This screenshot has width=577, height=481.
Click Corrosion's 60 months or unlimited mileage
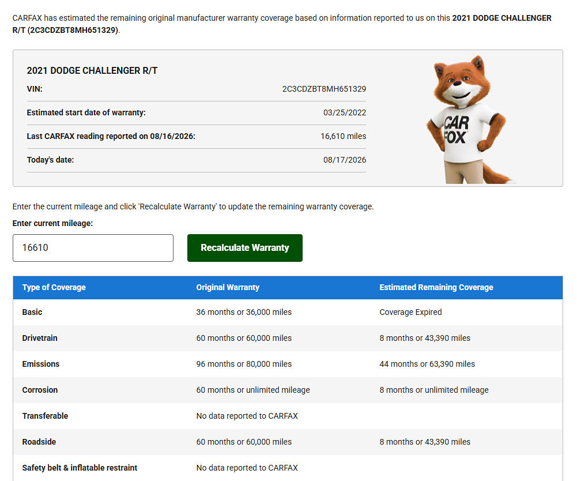[253, 390]
